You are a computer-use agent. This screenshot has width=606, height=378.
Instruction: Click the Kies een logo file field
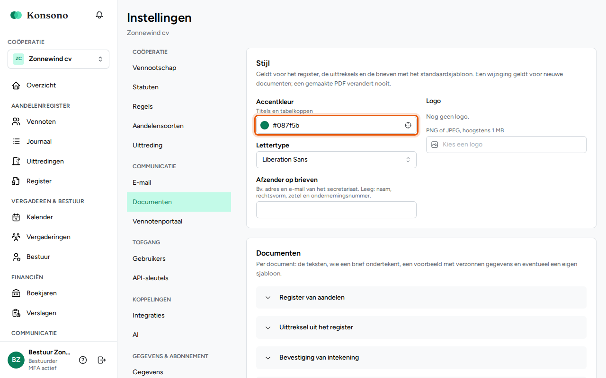pyautogui.click(x=506, y=145)
